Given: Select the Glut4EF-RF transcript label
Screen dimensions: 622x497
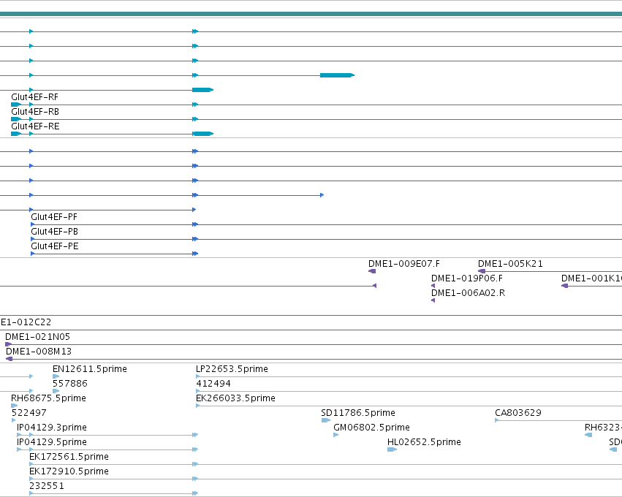Looking at the screenshot, I should pos(34,97).
